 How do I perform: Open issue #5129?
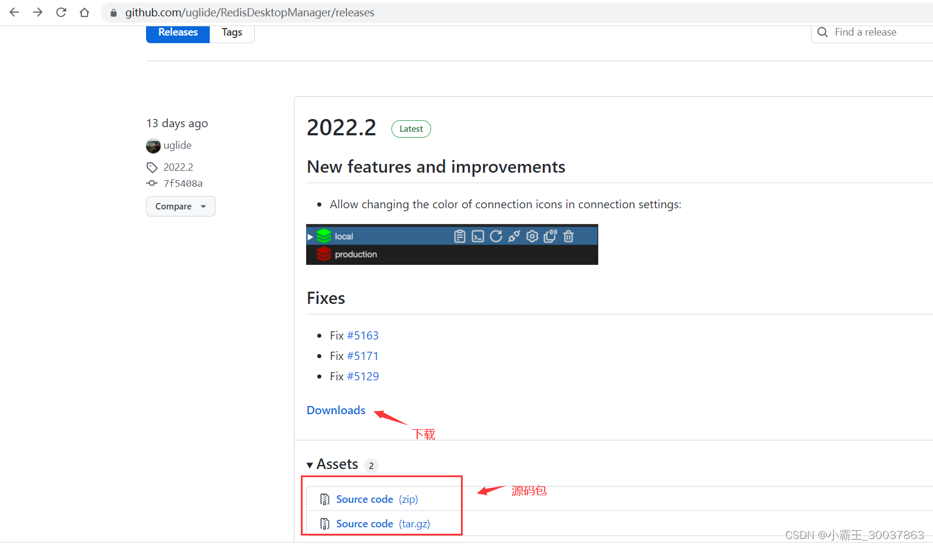point(363,376)
